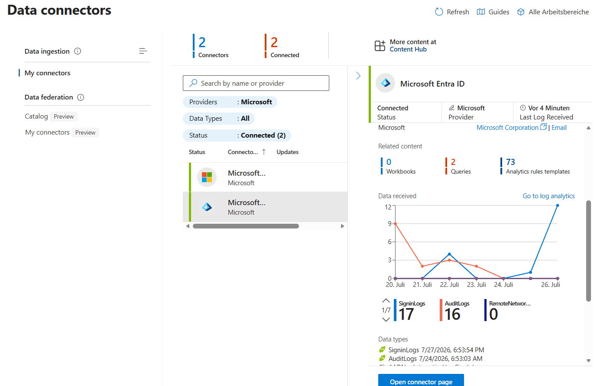Click the Content Hub grid-plus icon

(380, 45)
